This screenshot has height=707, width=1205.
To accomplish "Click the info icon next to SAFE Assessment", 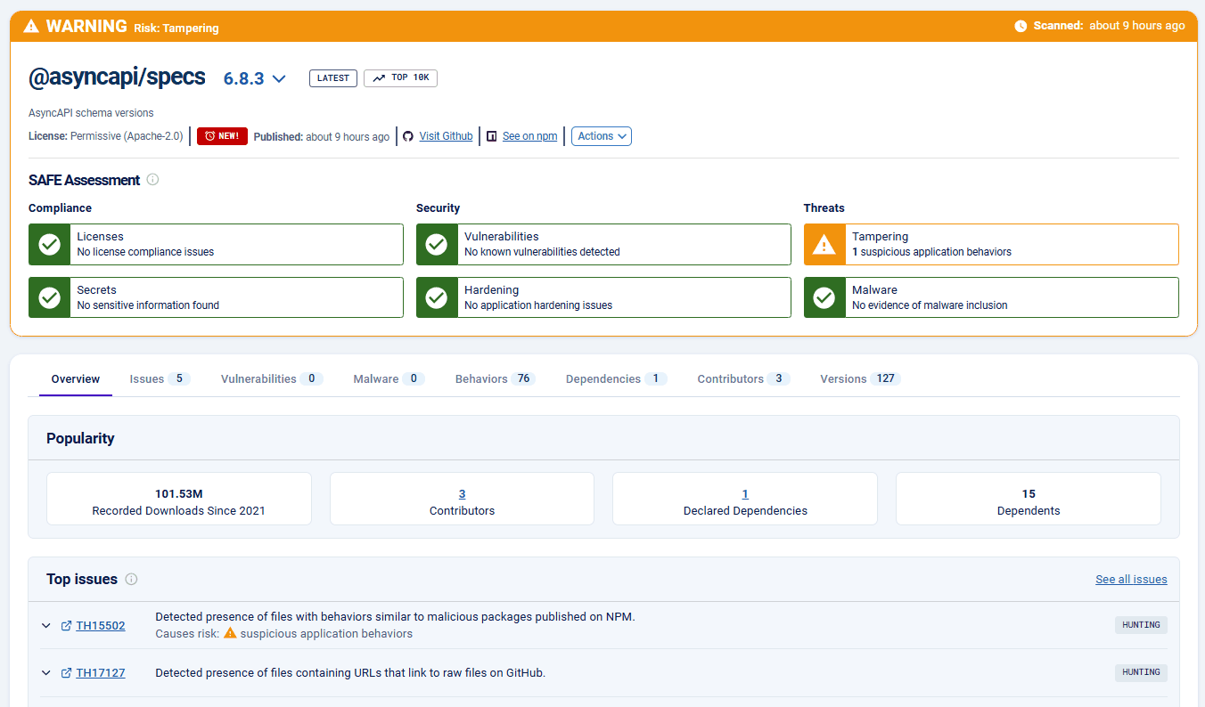I will tap(152, 180).
